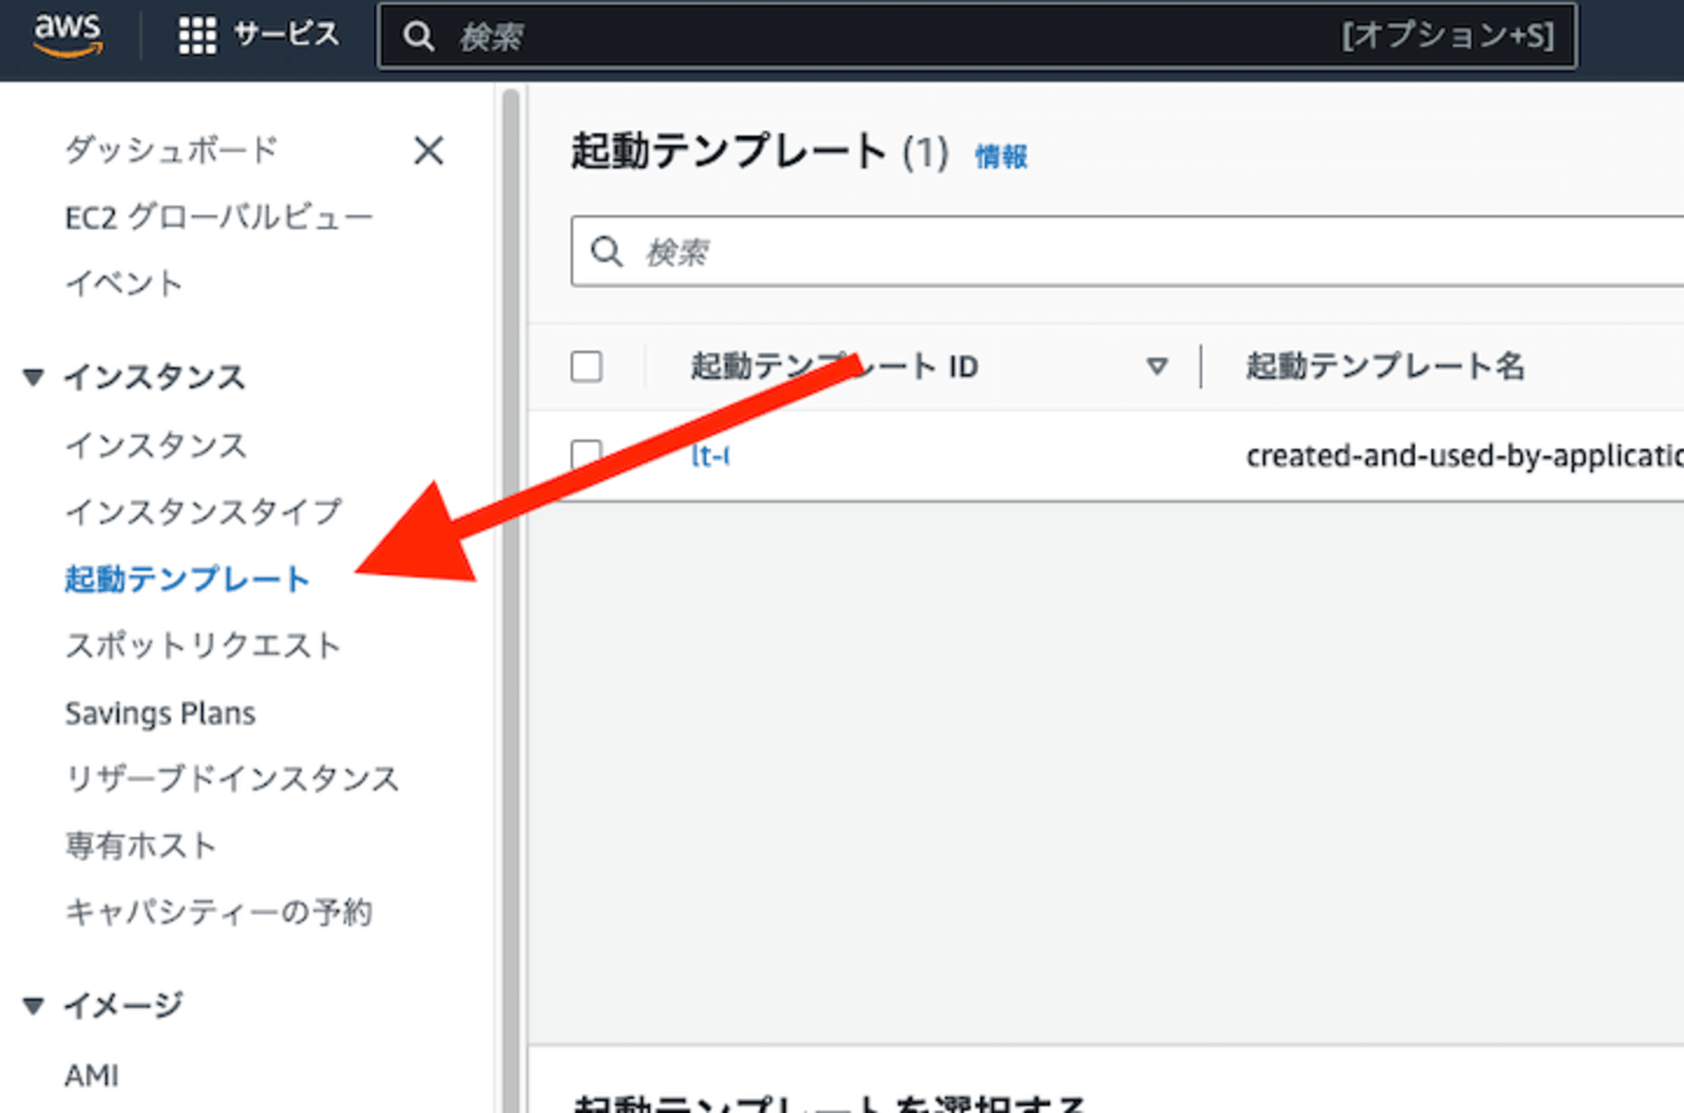Open EC2 グローバルビュー link
This screenshot has width=1684, height=1113.
tap(219, 217)
